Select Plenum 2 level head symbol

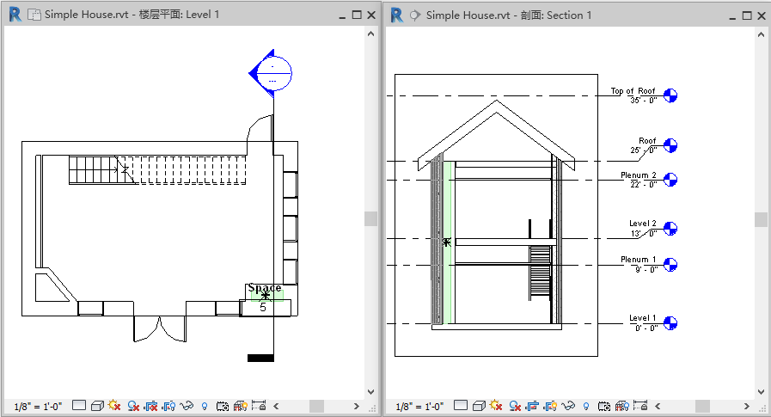tap(670, 180)
